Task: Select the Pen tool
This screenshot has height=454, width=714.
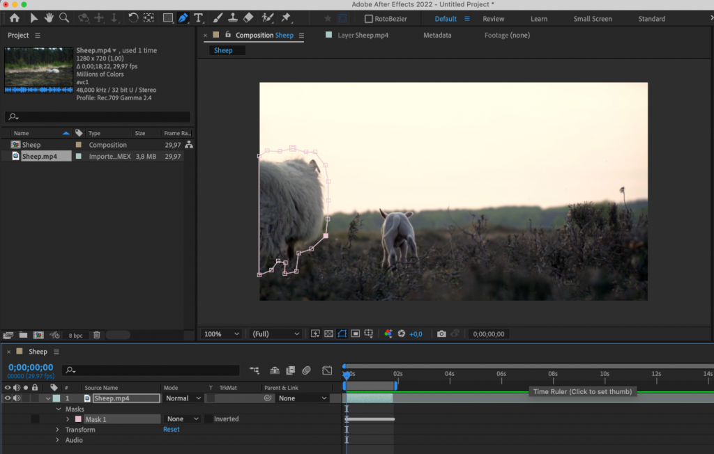Action: tap(183, 18)
